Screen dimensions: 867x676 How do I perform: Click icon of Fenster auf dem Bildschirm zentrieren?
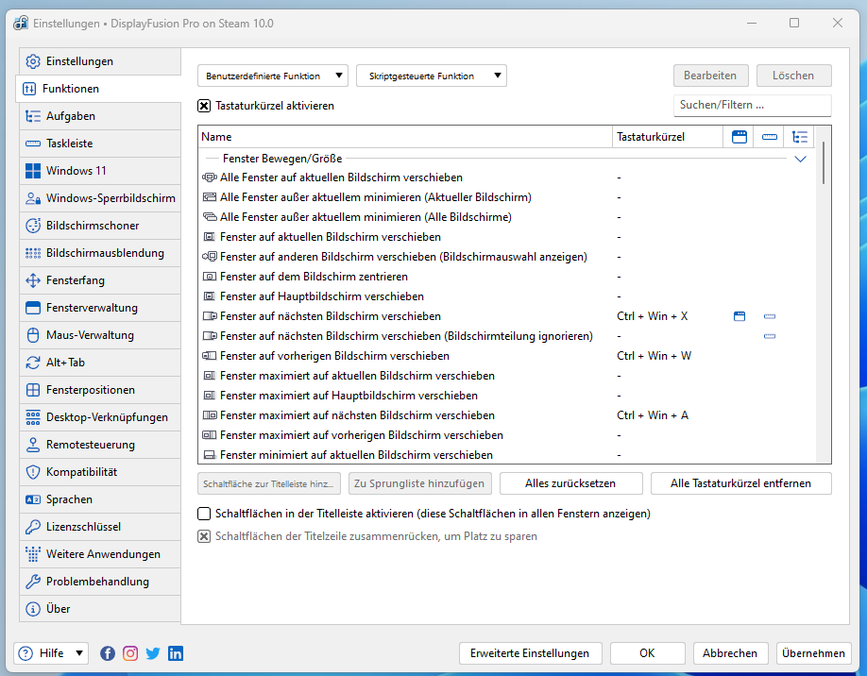210,277
